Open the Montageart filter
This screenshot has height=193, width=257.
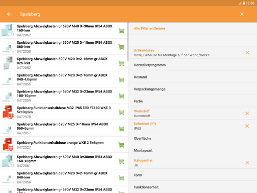coord(193,150)
